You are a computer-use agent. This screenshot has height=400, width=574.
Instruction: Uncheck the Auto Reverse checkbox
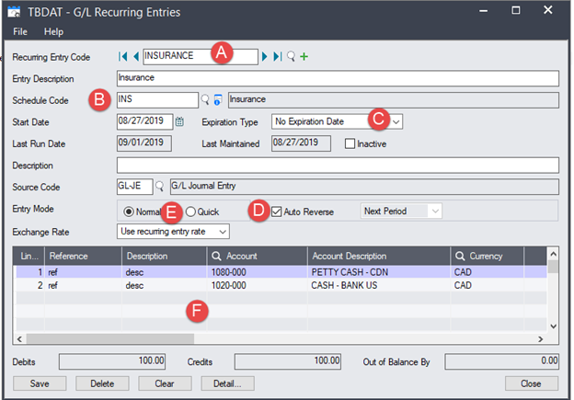point(276,211)
